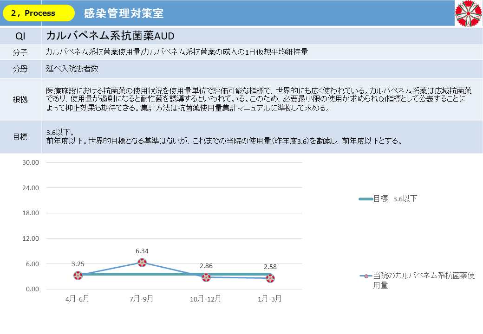This screenshot has height=334, width=483.
Task: Click the 0.00 y-axis value
Action: [x=33, y=289]
